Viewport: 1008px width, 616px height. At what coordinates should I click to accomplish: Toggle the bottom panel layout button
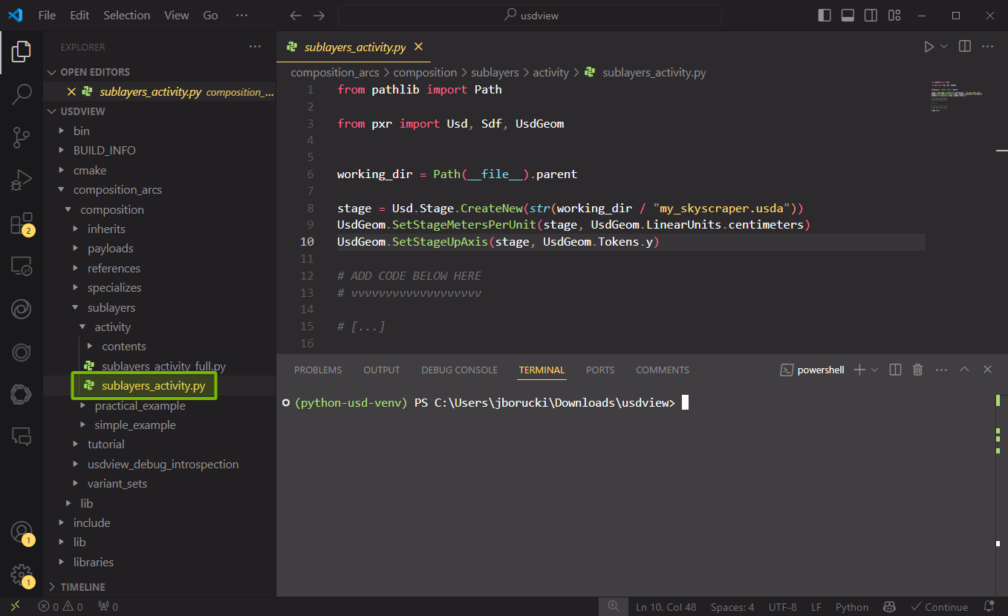tap(848, 16)
